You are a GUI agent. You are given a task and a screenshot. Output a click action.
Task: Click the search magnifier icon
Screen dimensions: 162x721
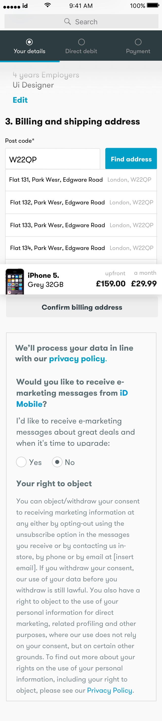pos(67,22)
